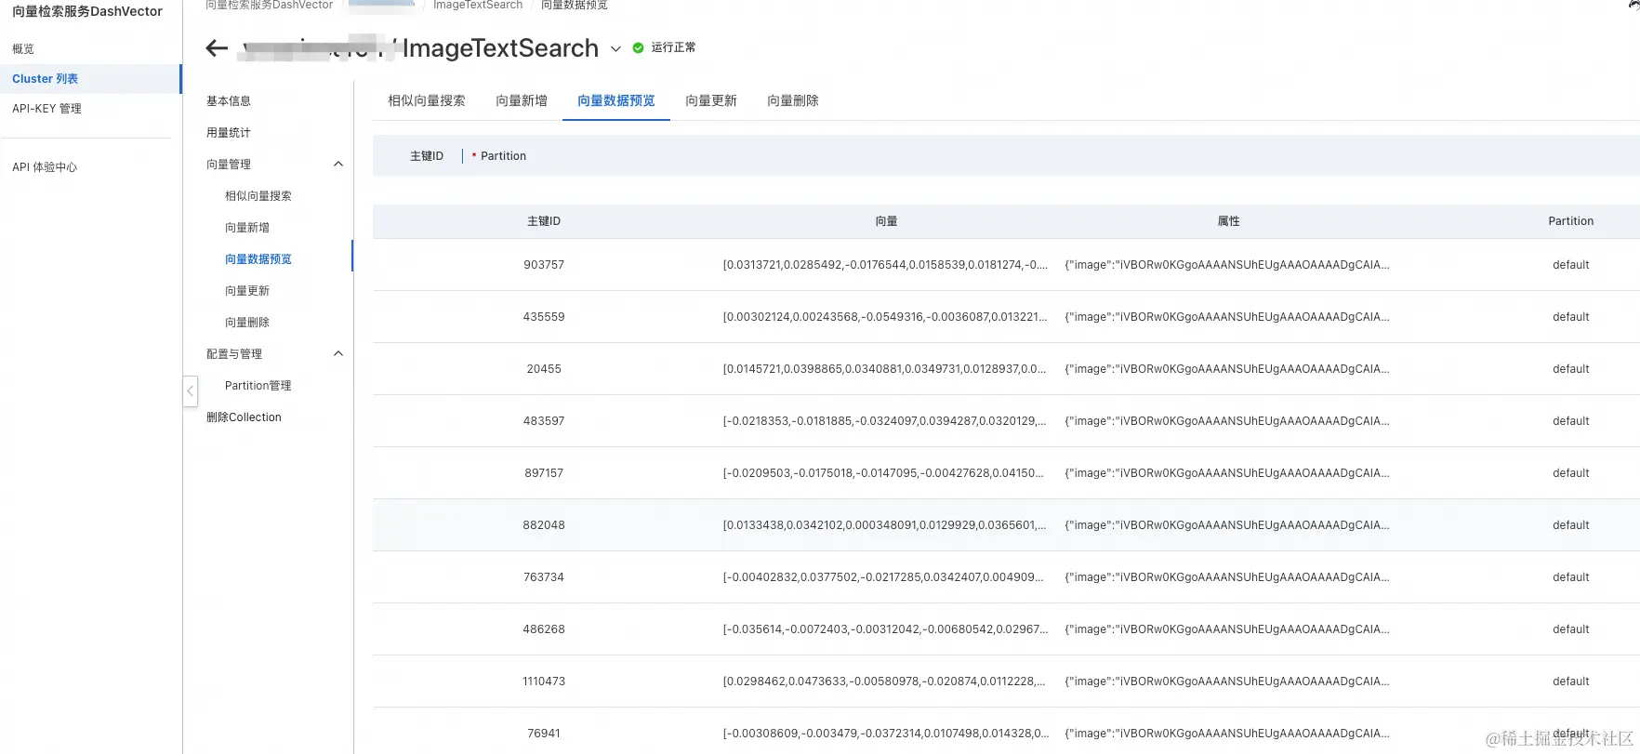This screenshot has width=1640, height=754.
Task: Switch to the 向量更新 tab
Action: click(x=711, y=100)
